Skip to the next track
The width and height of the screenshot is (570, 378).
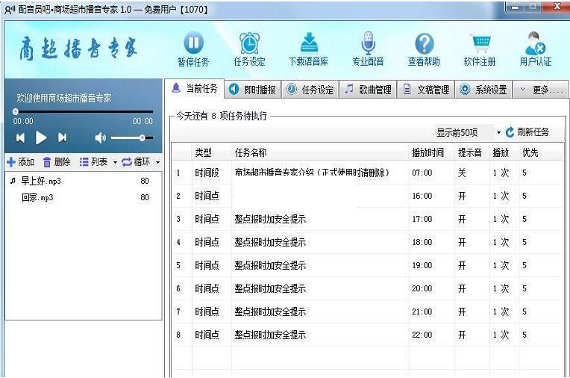(63, 138)
